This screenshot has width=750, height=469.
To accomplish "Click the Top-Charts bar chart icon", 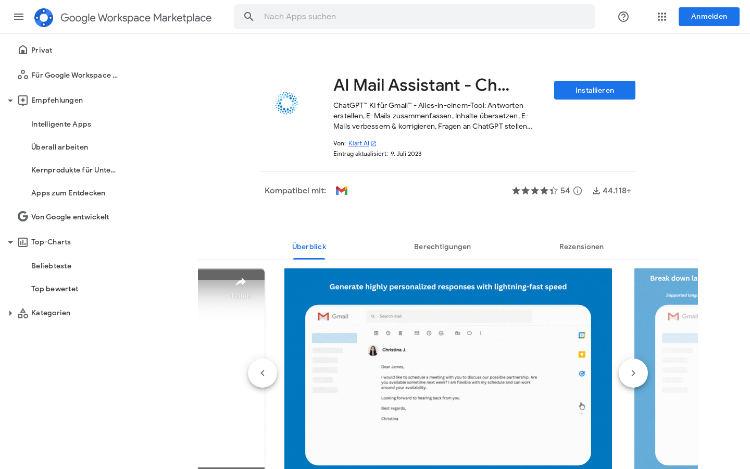I will (x=23, y=242).
